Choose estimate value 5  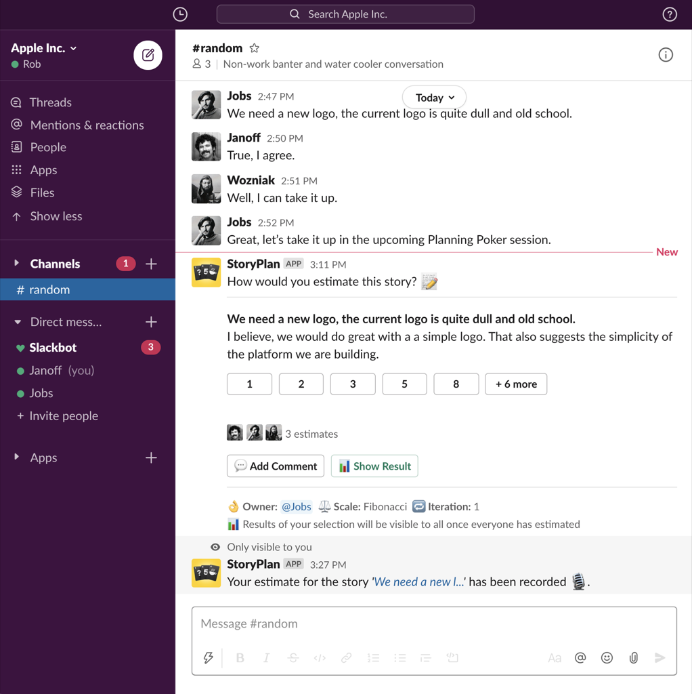coord(404,384)
